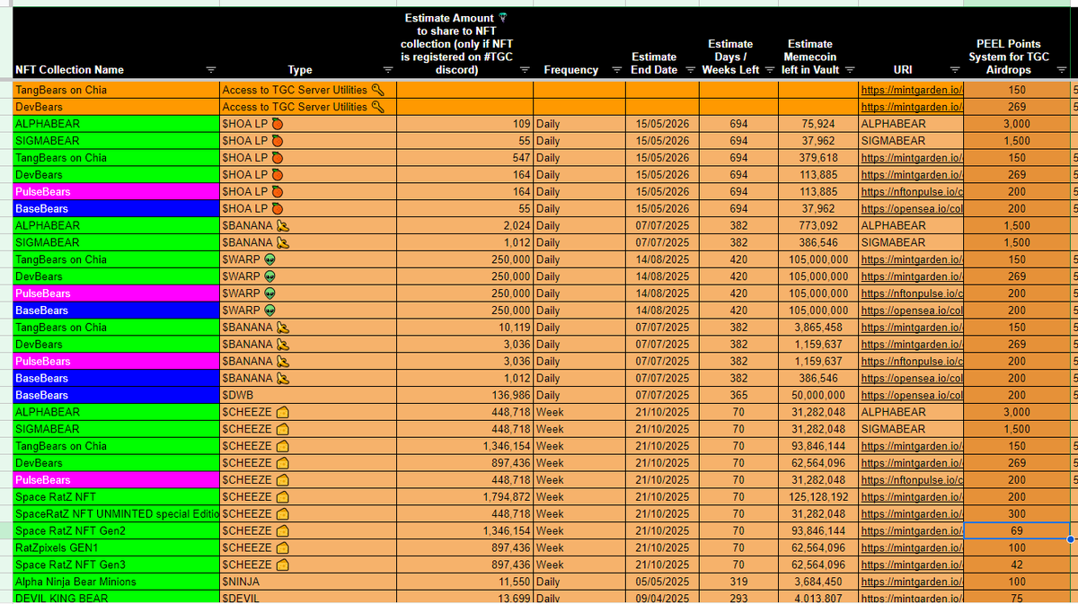Image resolution: width=1078 pixels, height=604 pixels.
Task: Select the end date cell 09/04/2025
Action: (x=662, y=598)
